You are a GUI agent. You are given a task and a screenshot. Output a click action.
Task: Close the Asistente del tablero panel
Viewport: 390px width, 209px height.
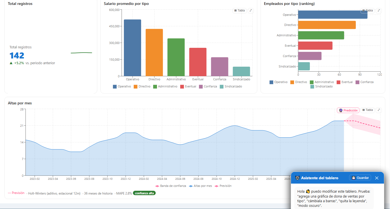click(377, 178)
